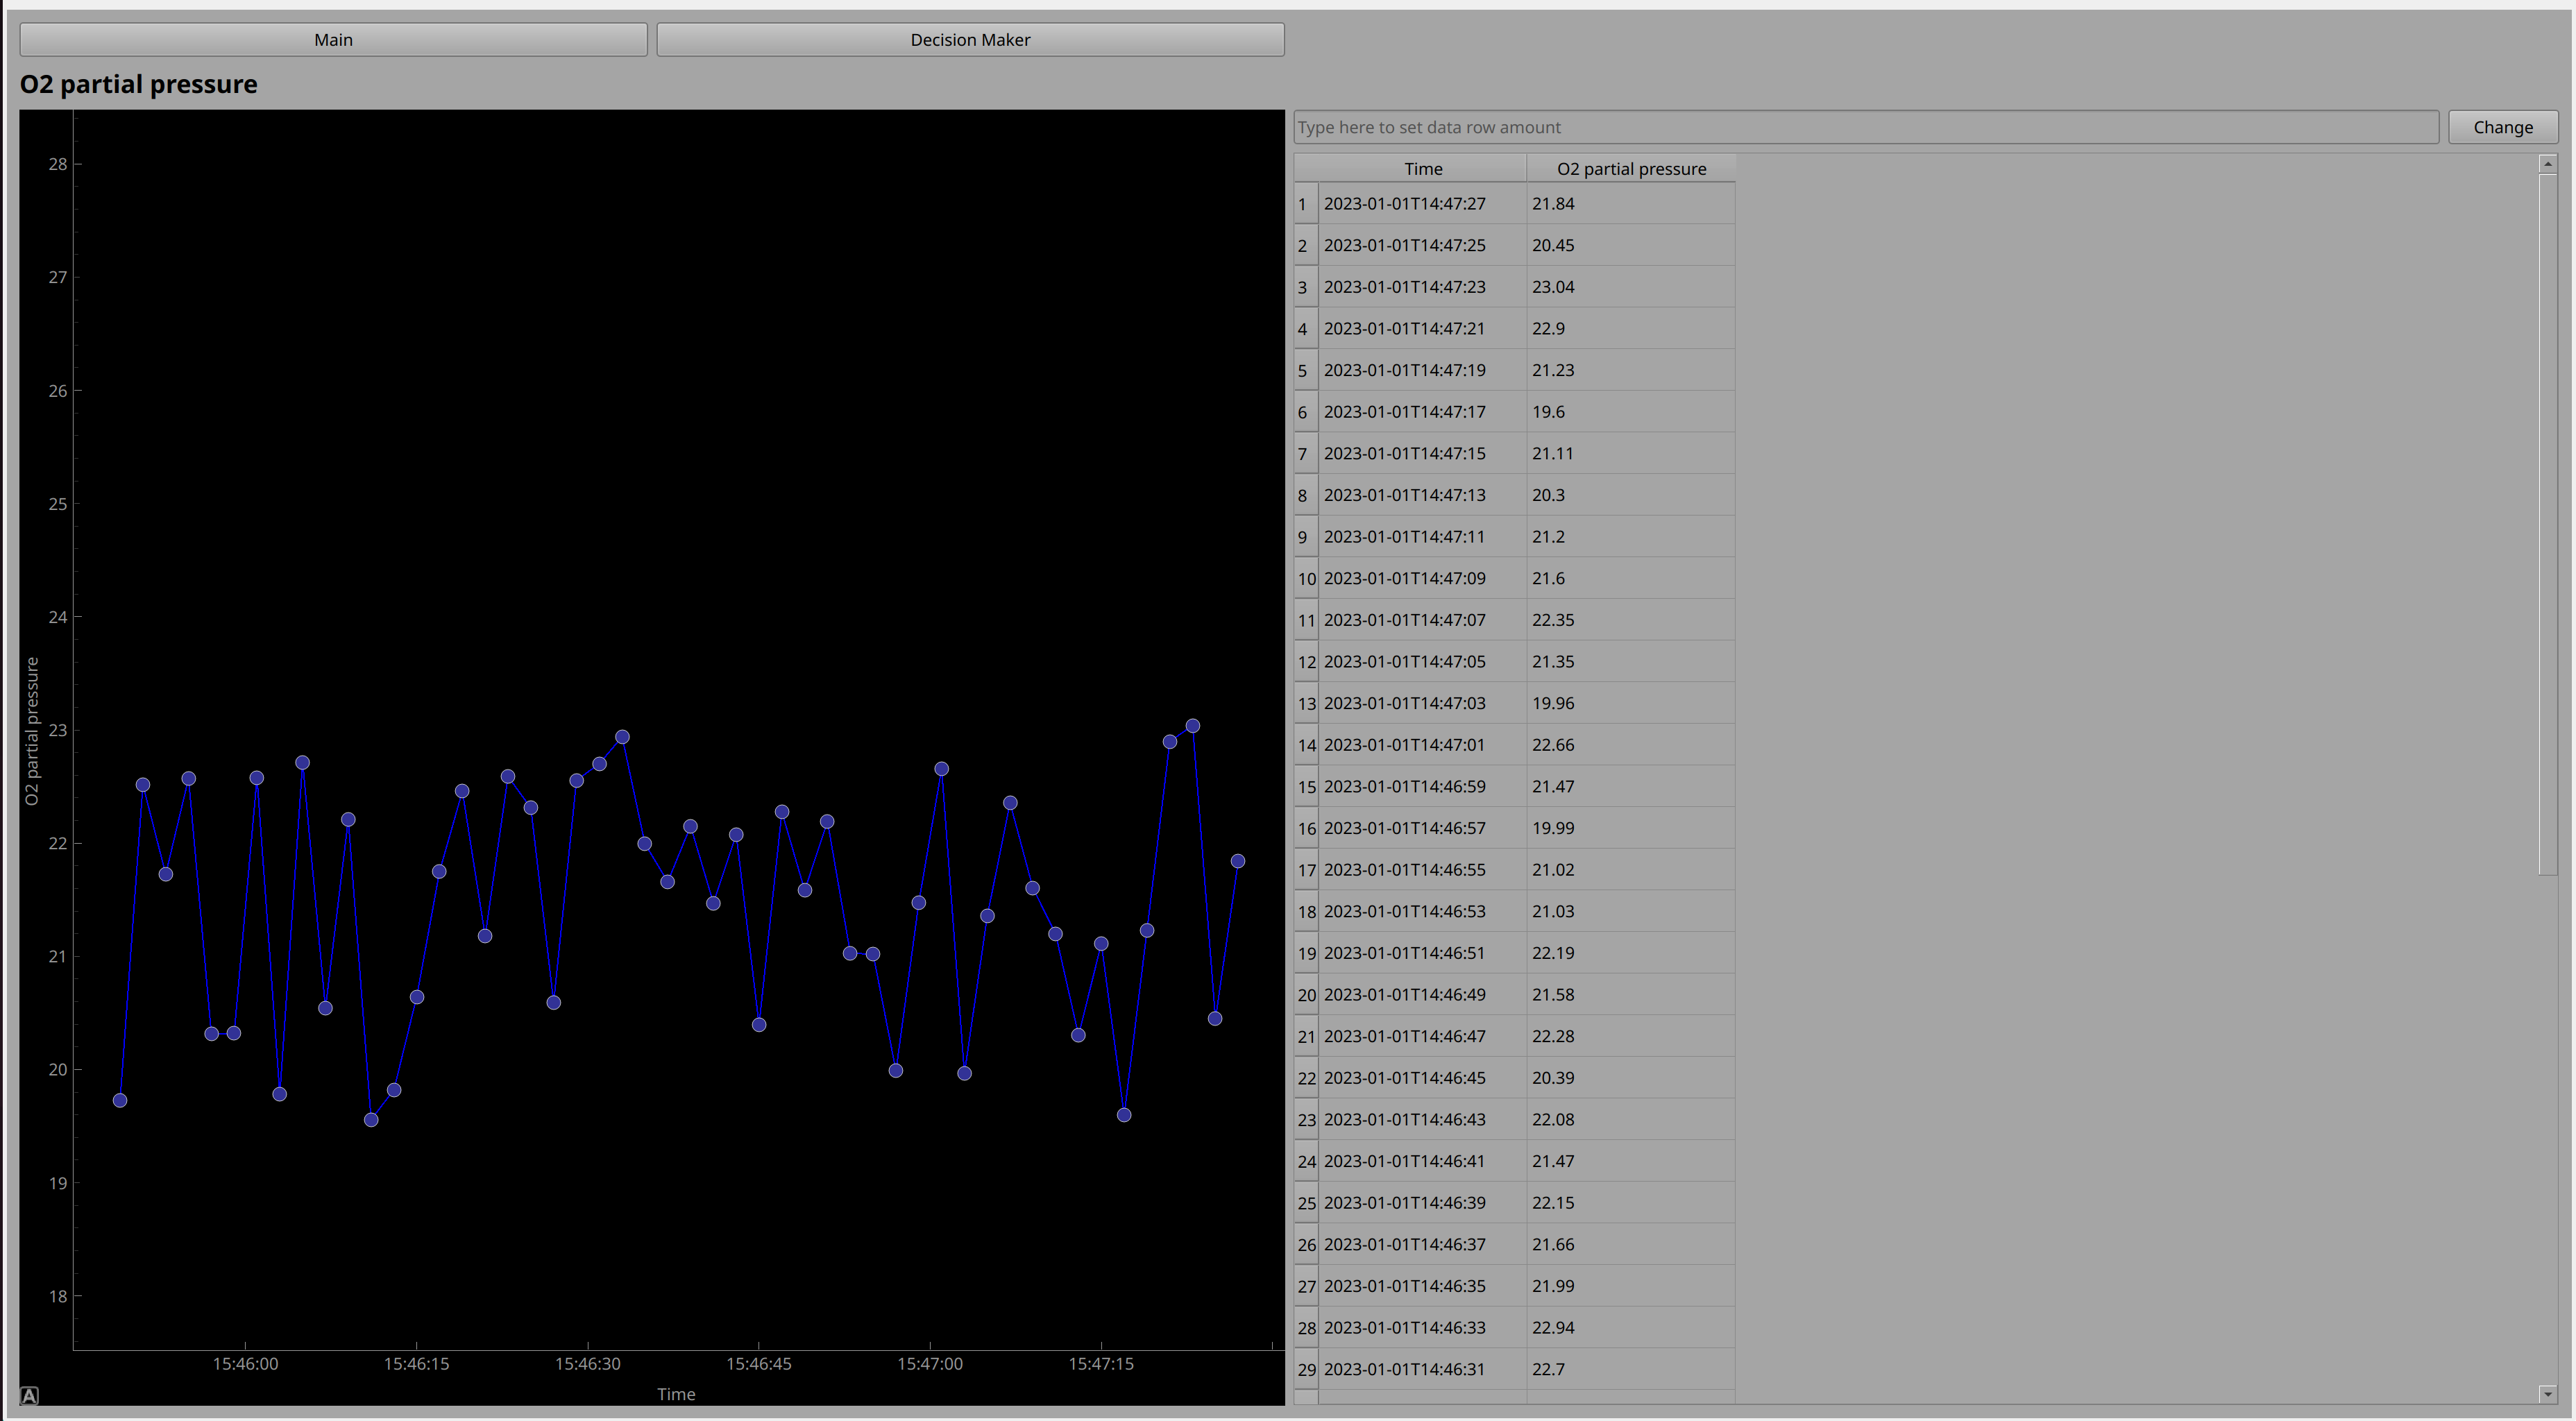This screenshot has height=1421, width=2576.
Task: Select value 23.04 in row 3
Action: [x=1552, y=287]
